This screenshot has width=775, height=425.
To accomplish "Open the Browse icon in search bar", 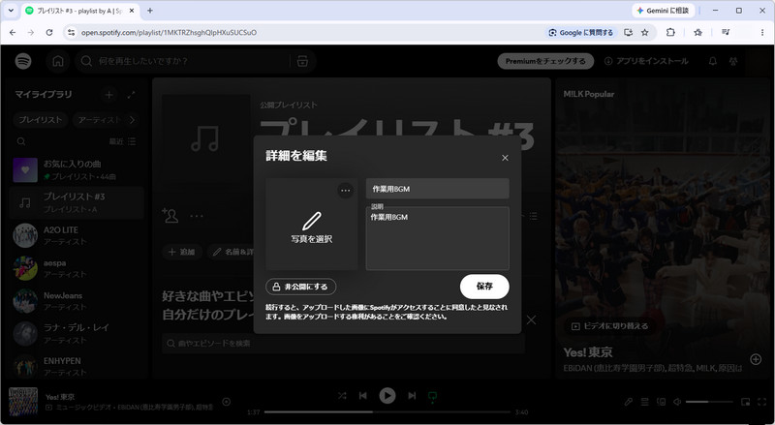I will (x=302, y=61).
